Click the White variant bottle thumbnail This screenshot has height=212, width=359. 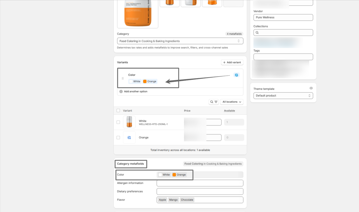[x=129, y=122]
